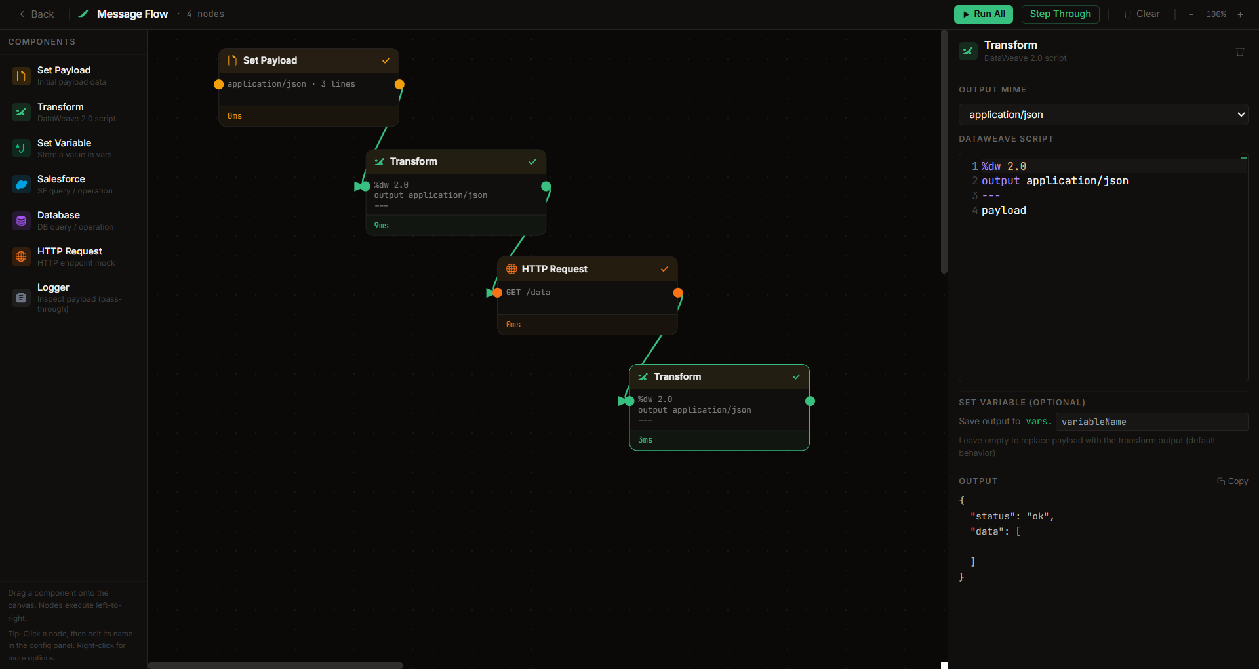Click the "status": "ok" output line
The image size is (1259, 669).
(1012, 517)
